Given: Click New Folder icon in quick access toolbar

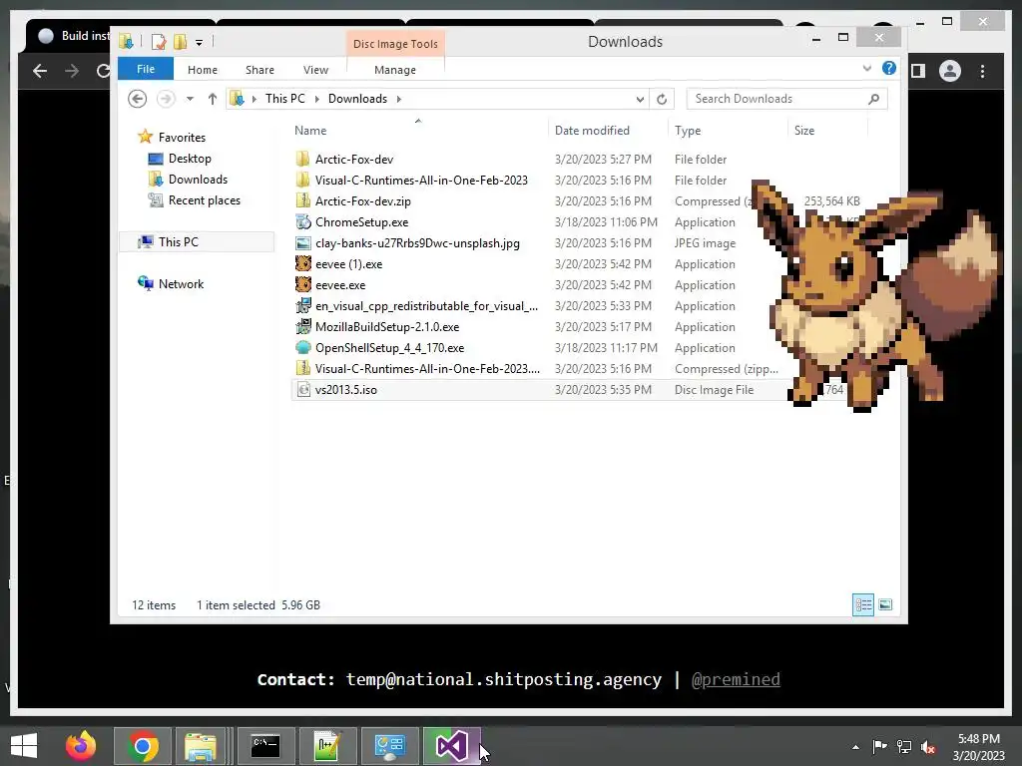Looking at the screenshot, I should point(180,42).
